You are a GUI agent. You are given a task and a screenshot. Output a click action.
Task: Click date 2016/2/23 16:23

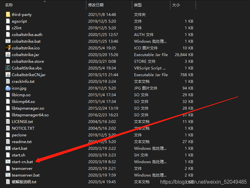pos(103,115)
